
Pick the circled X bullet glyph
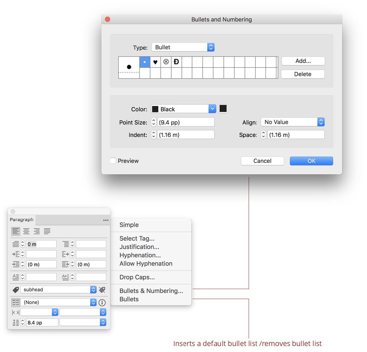(166, 62)
